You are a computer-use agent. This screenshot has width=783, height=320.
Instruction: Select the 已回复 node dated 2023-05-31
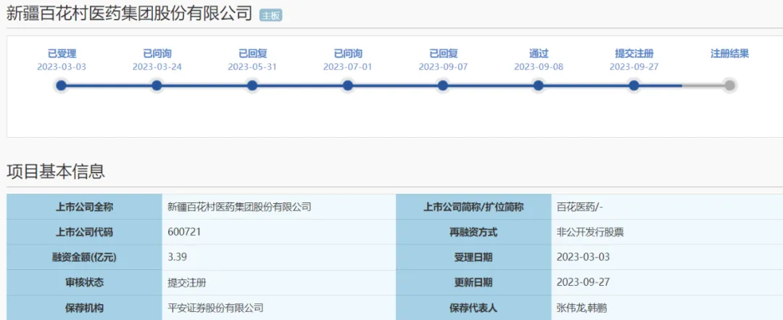click(252, 86)
